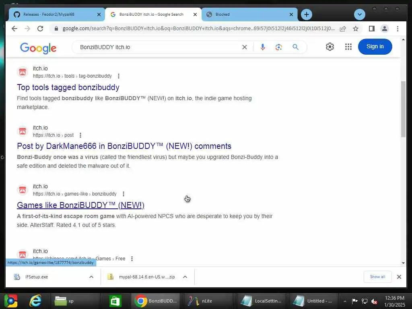Screen dimensions: 412x309
Task: Open the Action Center flag icon
Action: [x=355, y=301]
